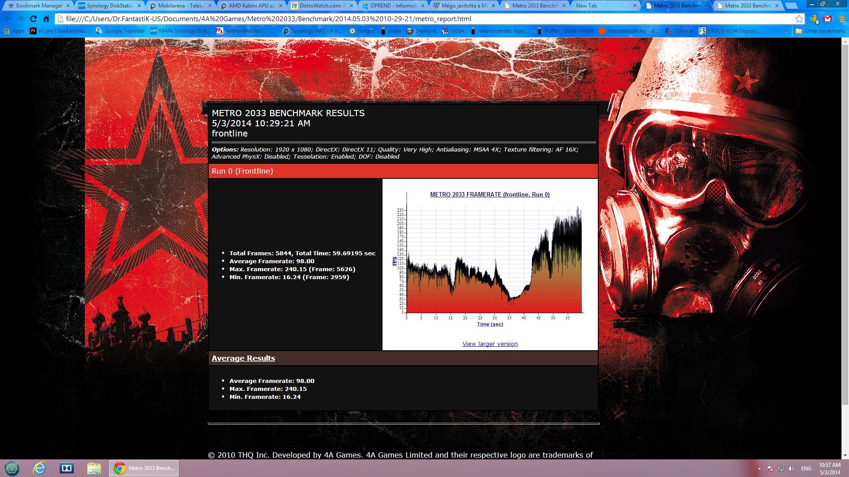Open the METRO 2033 FRAMERATE chart title link
849x477 pixels.
(x=490, y=194)
